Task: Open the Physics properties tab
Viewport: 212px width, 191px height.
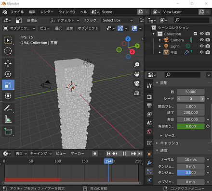Action: 149,180
